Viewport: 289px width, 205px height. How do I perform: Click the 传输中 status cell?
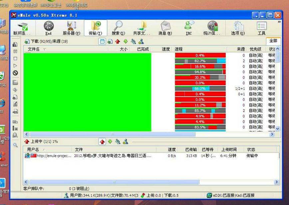click(x=252, y=156)
